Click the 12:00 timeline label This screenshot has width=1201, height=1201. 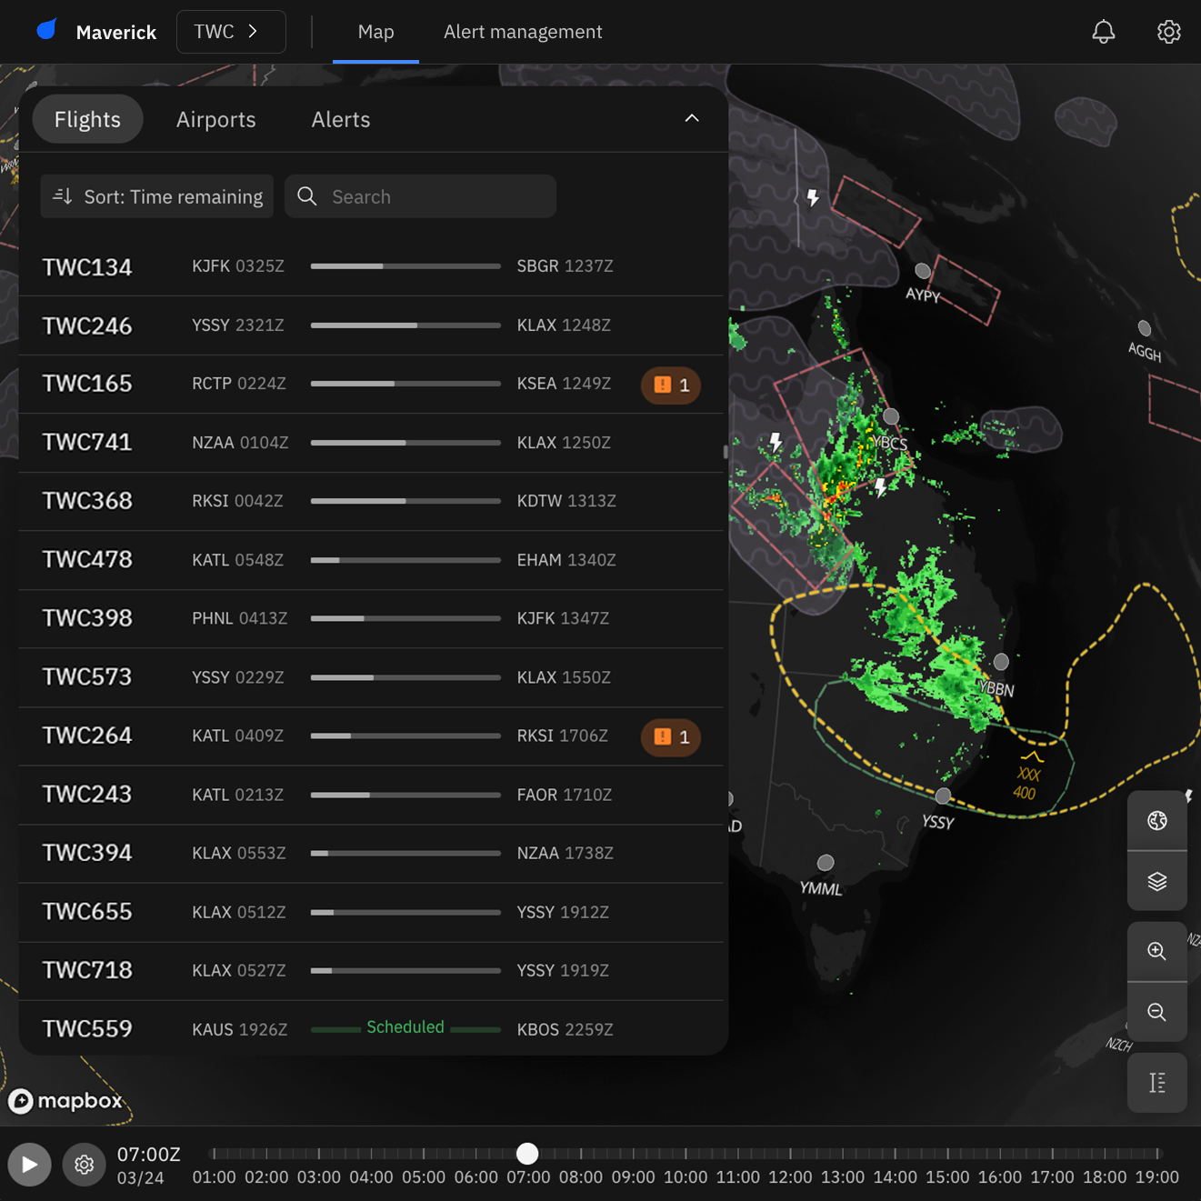pyautogui.click(x=790, y=1177)
